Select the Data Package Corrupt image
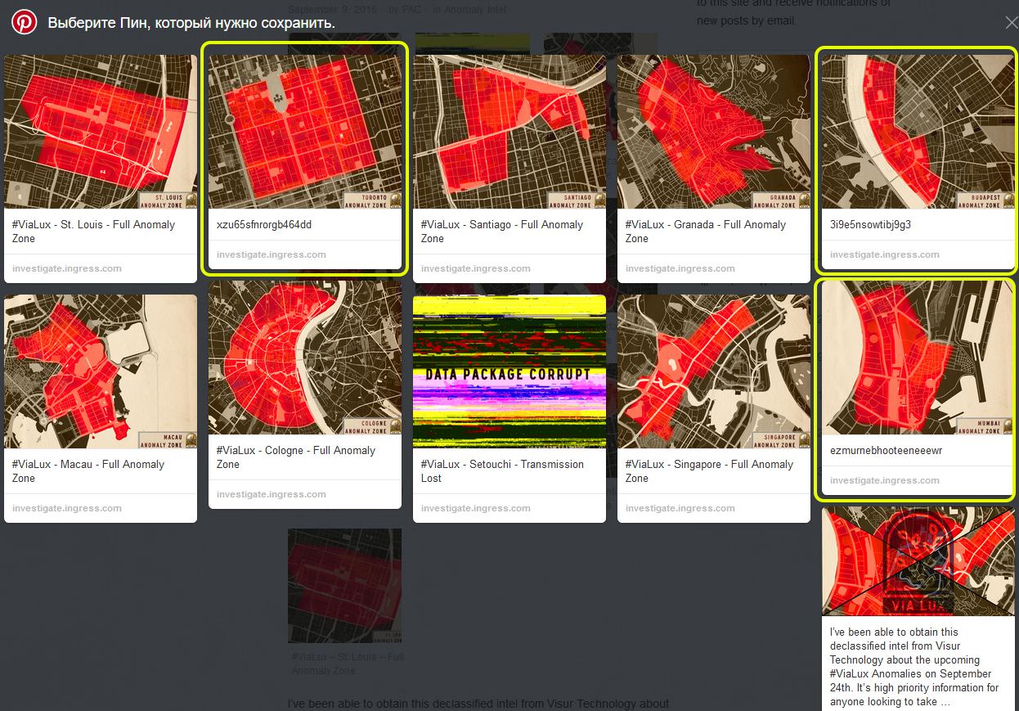Viewport: 1019px width, 711px height. 509,371
